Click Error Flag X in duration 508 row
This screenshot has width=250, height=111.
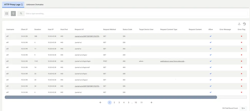(242, 36)
